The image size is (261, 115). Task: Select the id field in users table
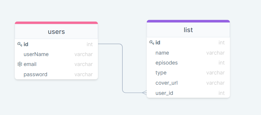tap(56, 44)
